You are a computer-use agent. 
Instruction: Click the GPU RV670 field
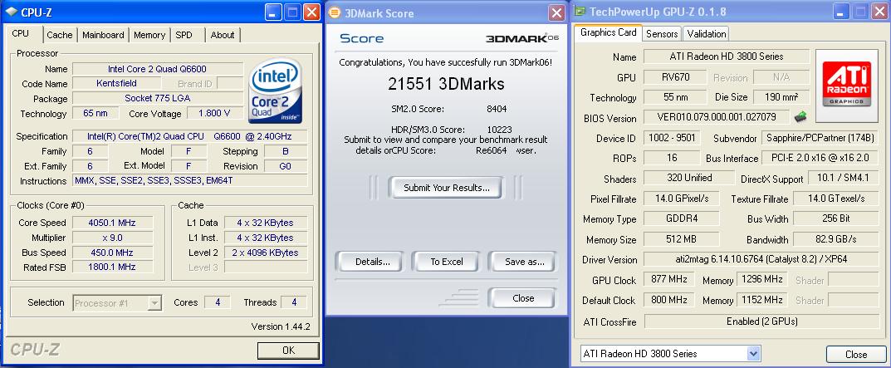(x=675, y=77)
